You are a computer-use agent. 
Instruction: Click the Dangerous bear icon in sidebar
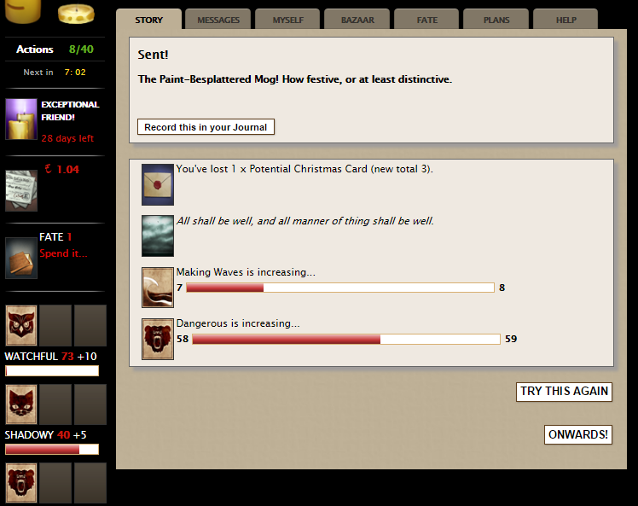tap(21, 483)
